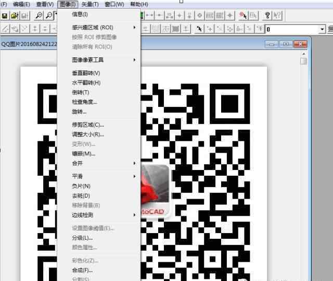Viewport: 333px width, 281px height.
Task: Open the 编辑(E) menu
Action: tap(21, 4)
